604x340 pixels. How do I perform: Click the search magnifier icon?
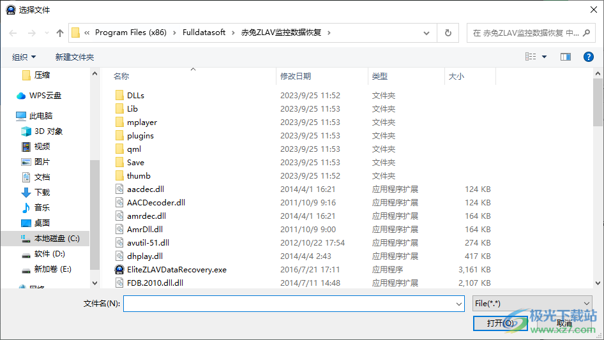587,33
